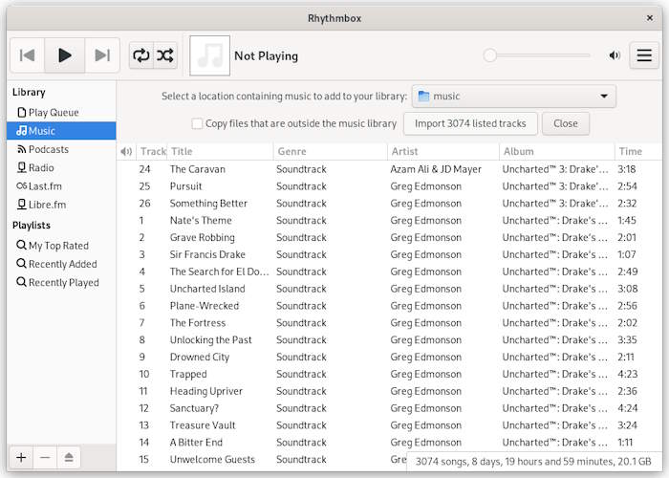Viewport: 669px width, 478px height.
Task: Open the My Top Rated playlist
Action: pyautogui.click(x=61, y=246)
